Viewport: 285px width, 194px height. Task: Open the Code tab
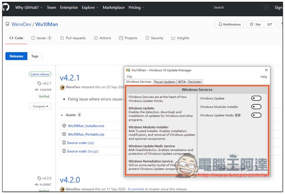coord(16,38)
